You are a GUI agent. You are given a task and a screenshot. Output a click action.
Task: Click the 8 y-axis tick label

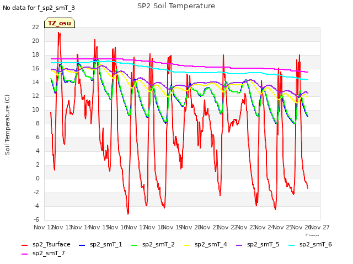(38, 123)
